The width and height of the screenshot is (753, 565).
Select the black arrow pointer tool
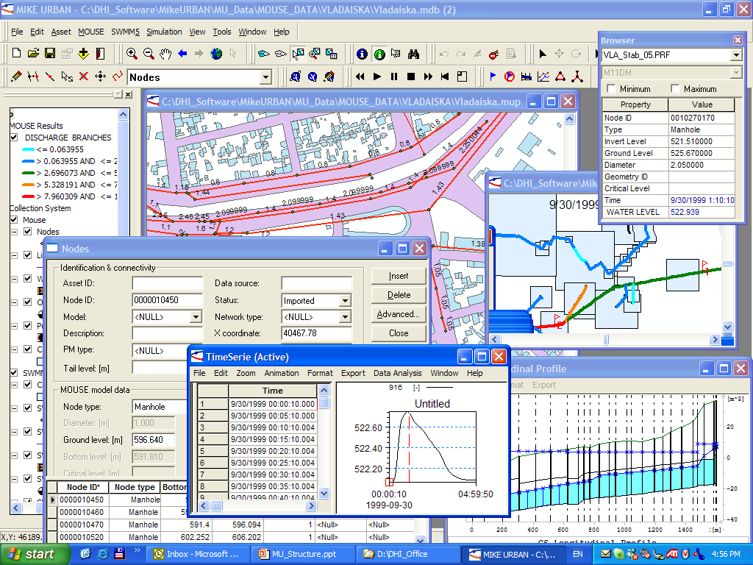(x=543, y=54)
